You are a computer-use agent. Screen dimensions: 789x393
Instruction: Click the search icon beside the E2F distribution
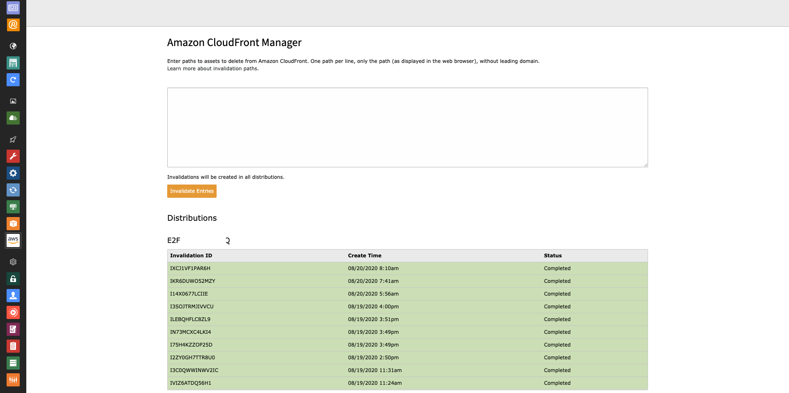pyautogui.click(x=227, y=240)
